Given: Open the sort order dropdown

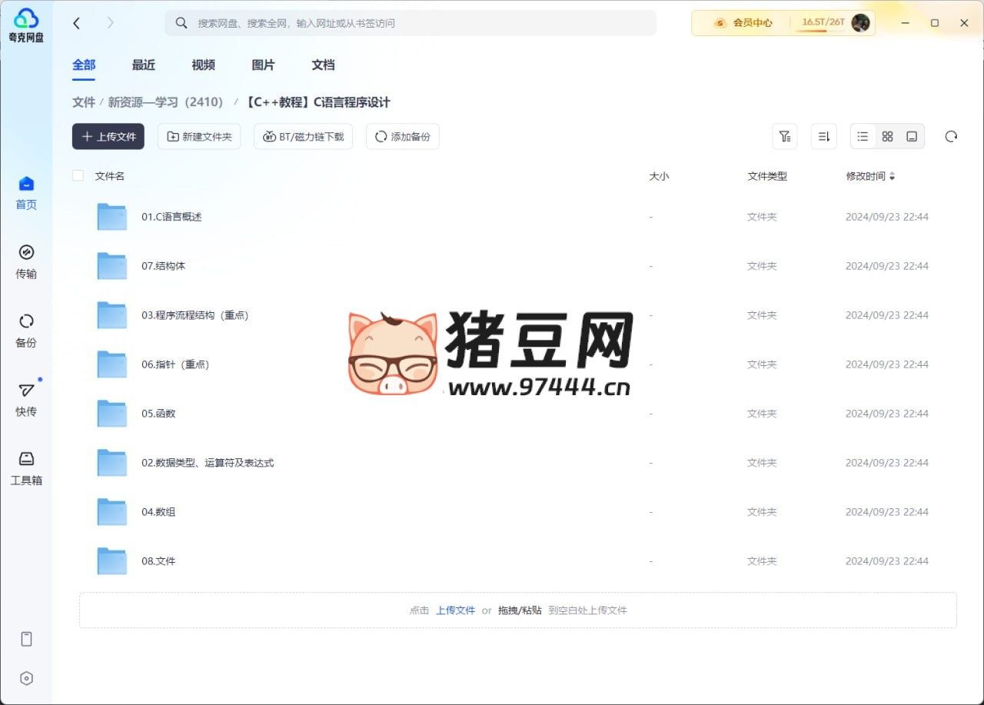Looking at the screenshot, I should click(823, 137).
